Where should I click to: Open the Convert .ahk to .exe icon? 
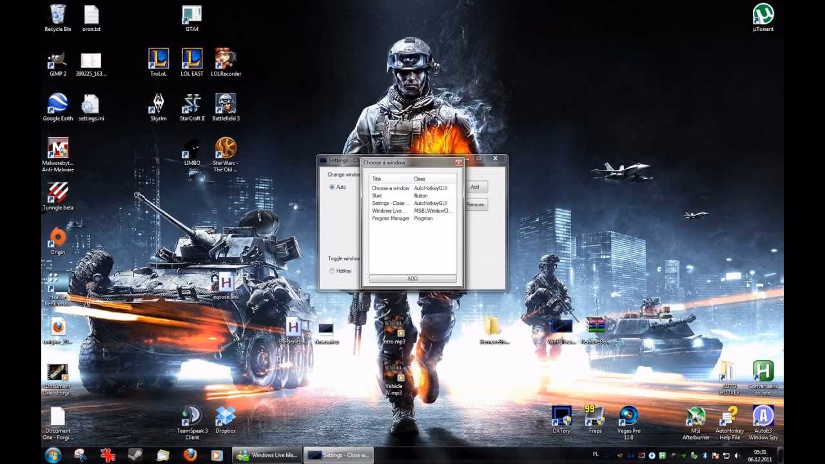coord(763,378)
